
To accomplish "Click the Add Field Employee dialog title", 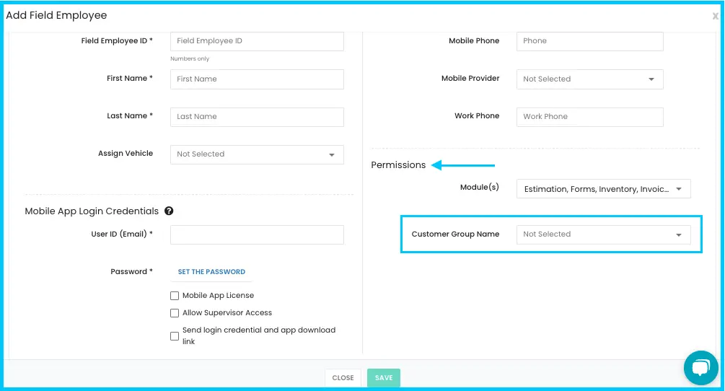I will click(x=56, y=15).
